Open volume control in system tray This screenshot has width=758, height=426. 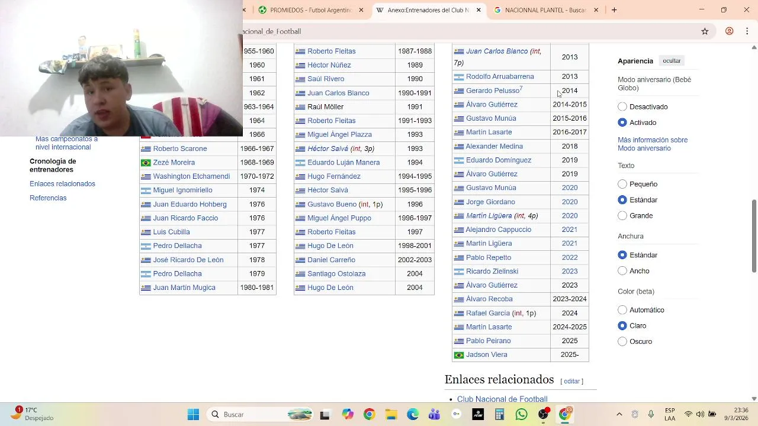(x=700, y=414)
